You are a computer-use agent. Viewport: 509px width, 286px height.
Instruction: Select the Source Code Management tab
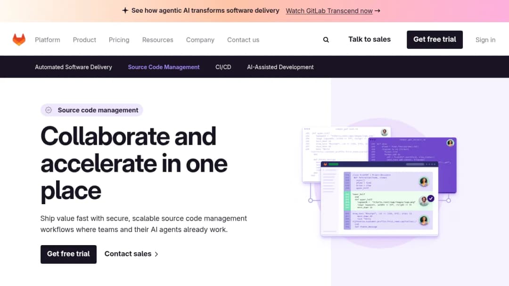coord(164,67)
